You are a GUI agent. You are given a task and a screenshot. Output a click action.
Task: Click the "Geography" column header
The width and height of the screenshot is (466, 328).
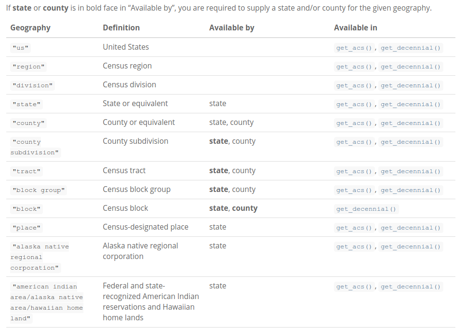pyautogui.click(x=30, y=28)
